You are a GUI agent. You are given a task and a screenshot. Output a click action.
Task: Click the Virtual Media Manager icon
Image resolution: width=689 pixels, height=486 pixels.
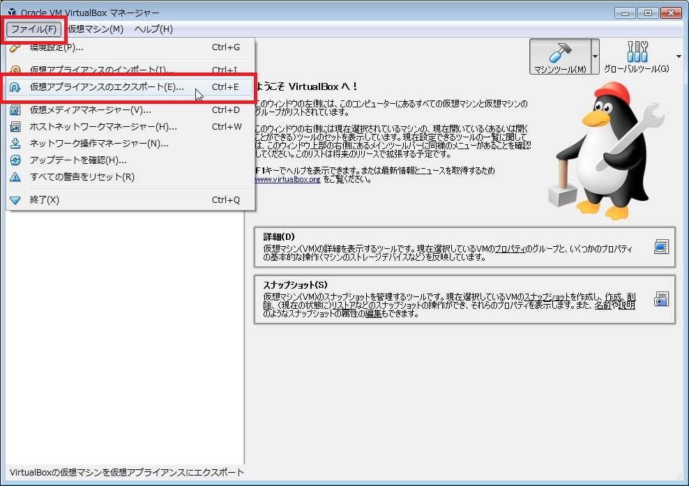pyautogui.click(x=15, y=110)
